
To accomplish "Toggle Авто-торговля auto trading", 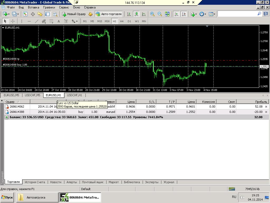I will pyautogui.click(x=109, y=14).
